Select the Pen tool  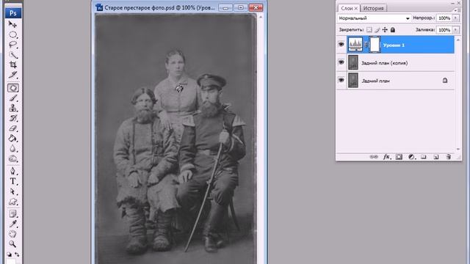[12, 171]
